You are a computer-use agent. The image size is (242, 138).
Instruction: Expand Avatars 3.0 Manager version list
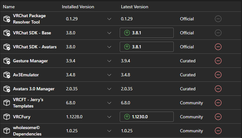[109, 89]
